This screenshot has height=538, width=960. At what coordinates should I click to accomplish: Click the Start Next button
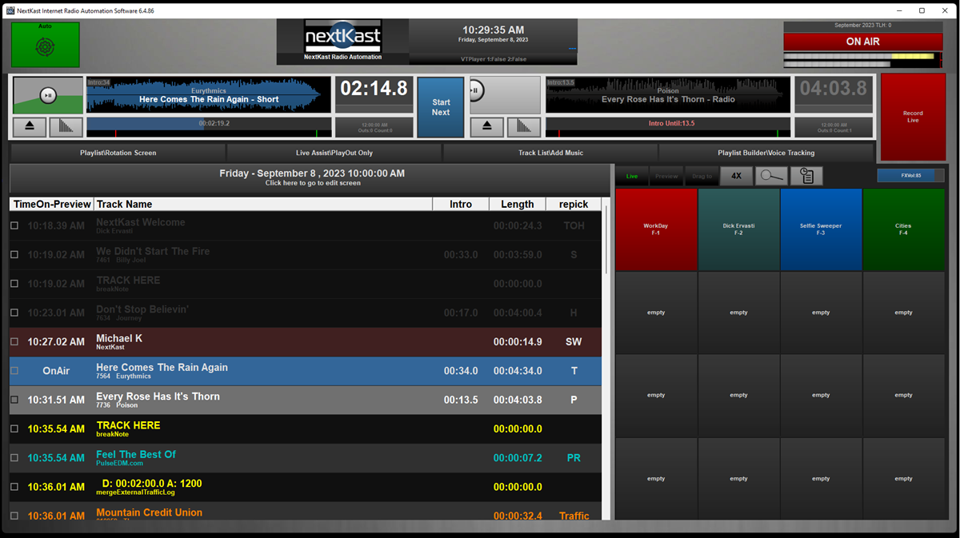pos(441,107)
